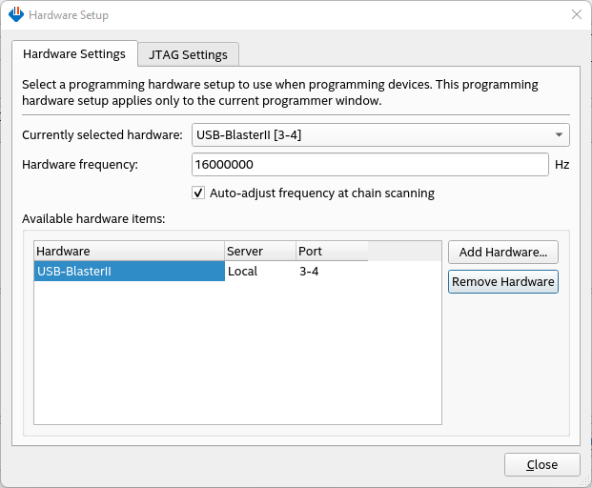Screen dimensions: 592x488
Task: Click the Hardware Setup title bar text
Action: pos(69,15)
